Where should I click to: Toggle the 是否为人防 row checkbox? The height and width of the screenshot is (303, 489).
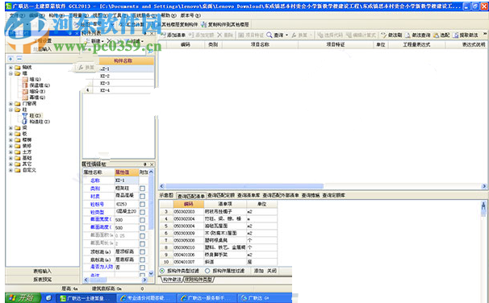143,268
